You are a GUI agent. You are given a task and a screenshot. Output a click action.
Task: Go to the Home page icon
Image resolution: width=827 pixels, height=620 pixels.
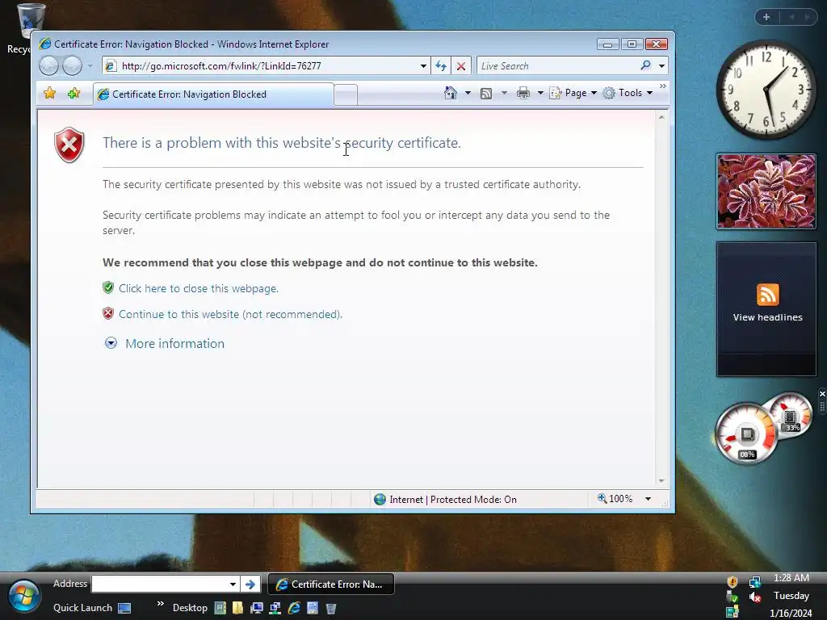pyautogui.click(x=451, y=93)
